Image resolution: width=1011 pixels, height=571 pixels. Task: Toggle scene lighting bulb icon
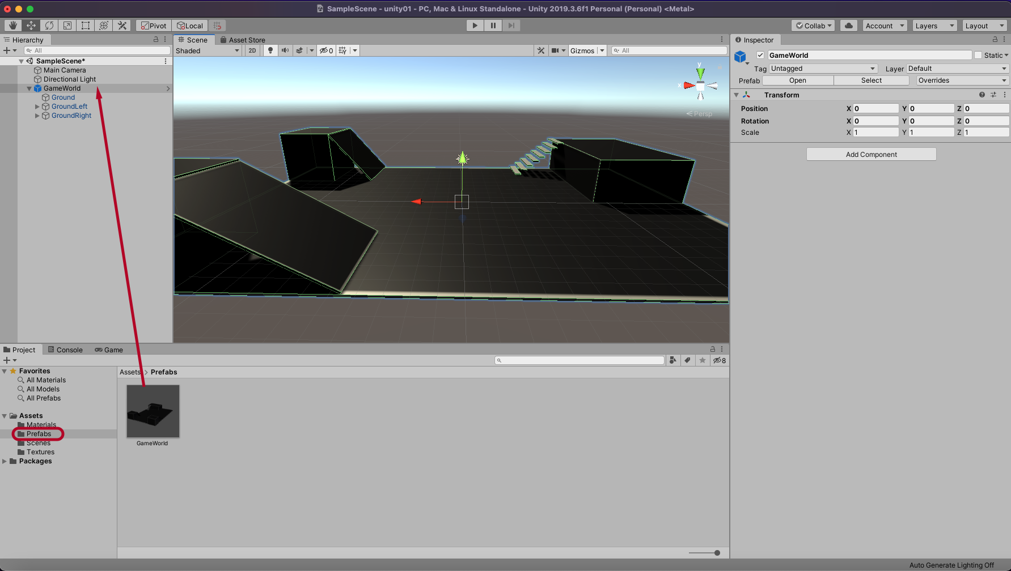click(270, 50)
